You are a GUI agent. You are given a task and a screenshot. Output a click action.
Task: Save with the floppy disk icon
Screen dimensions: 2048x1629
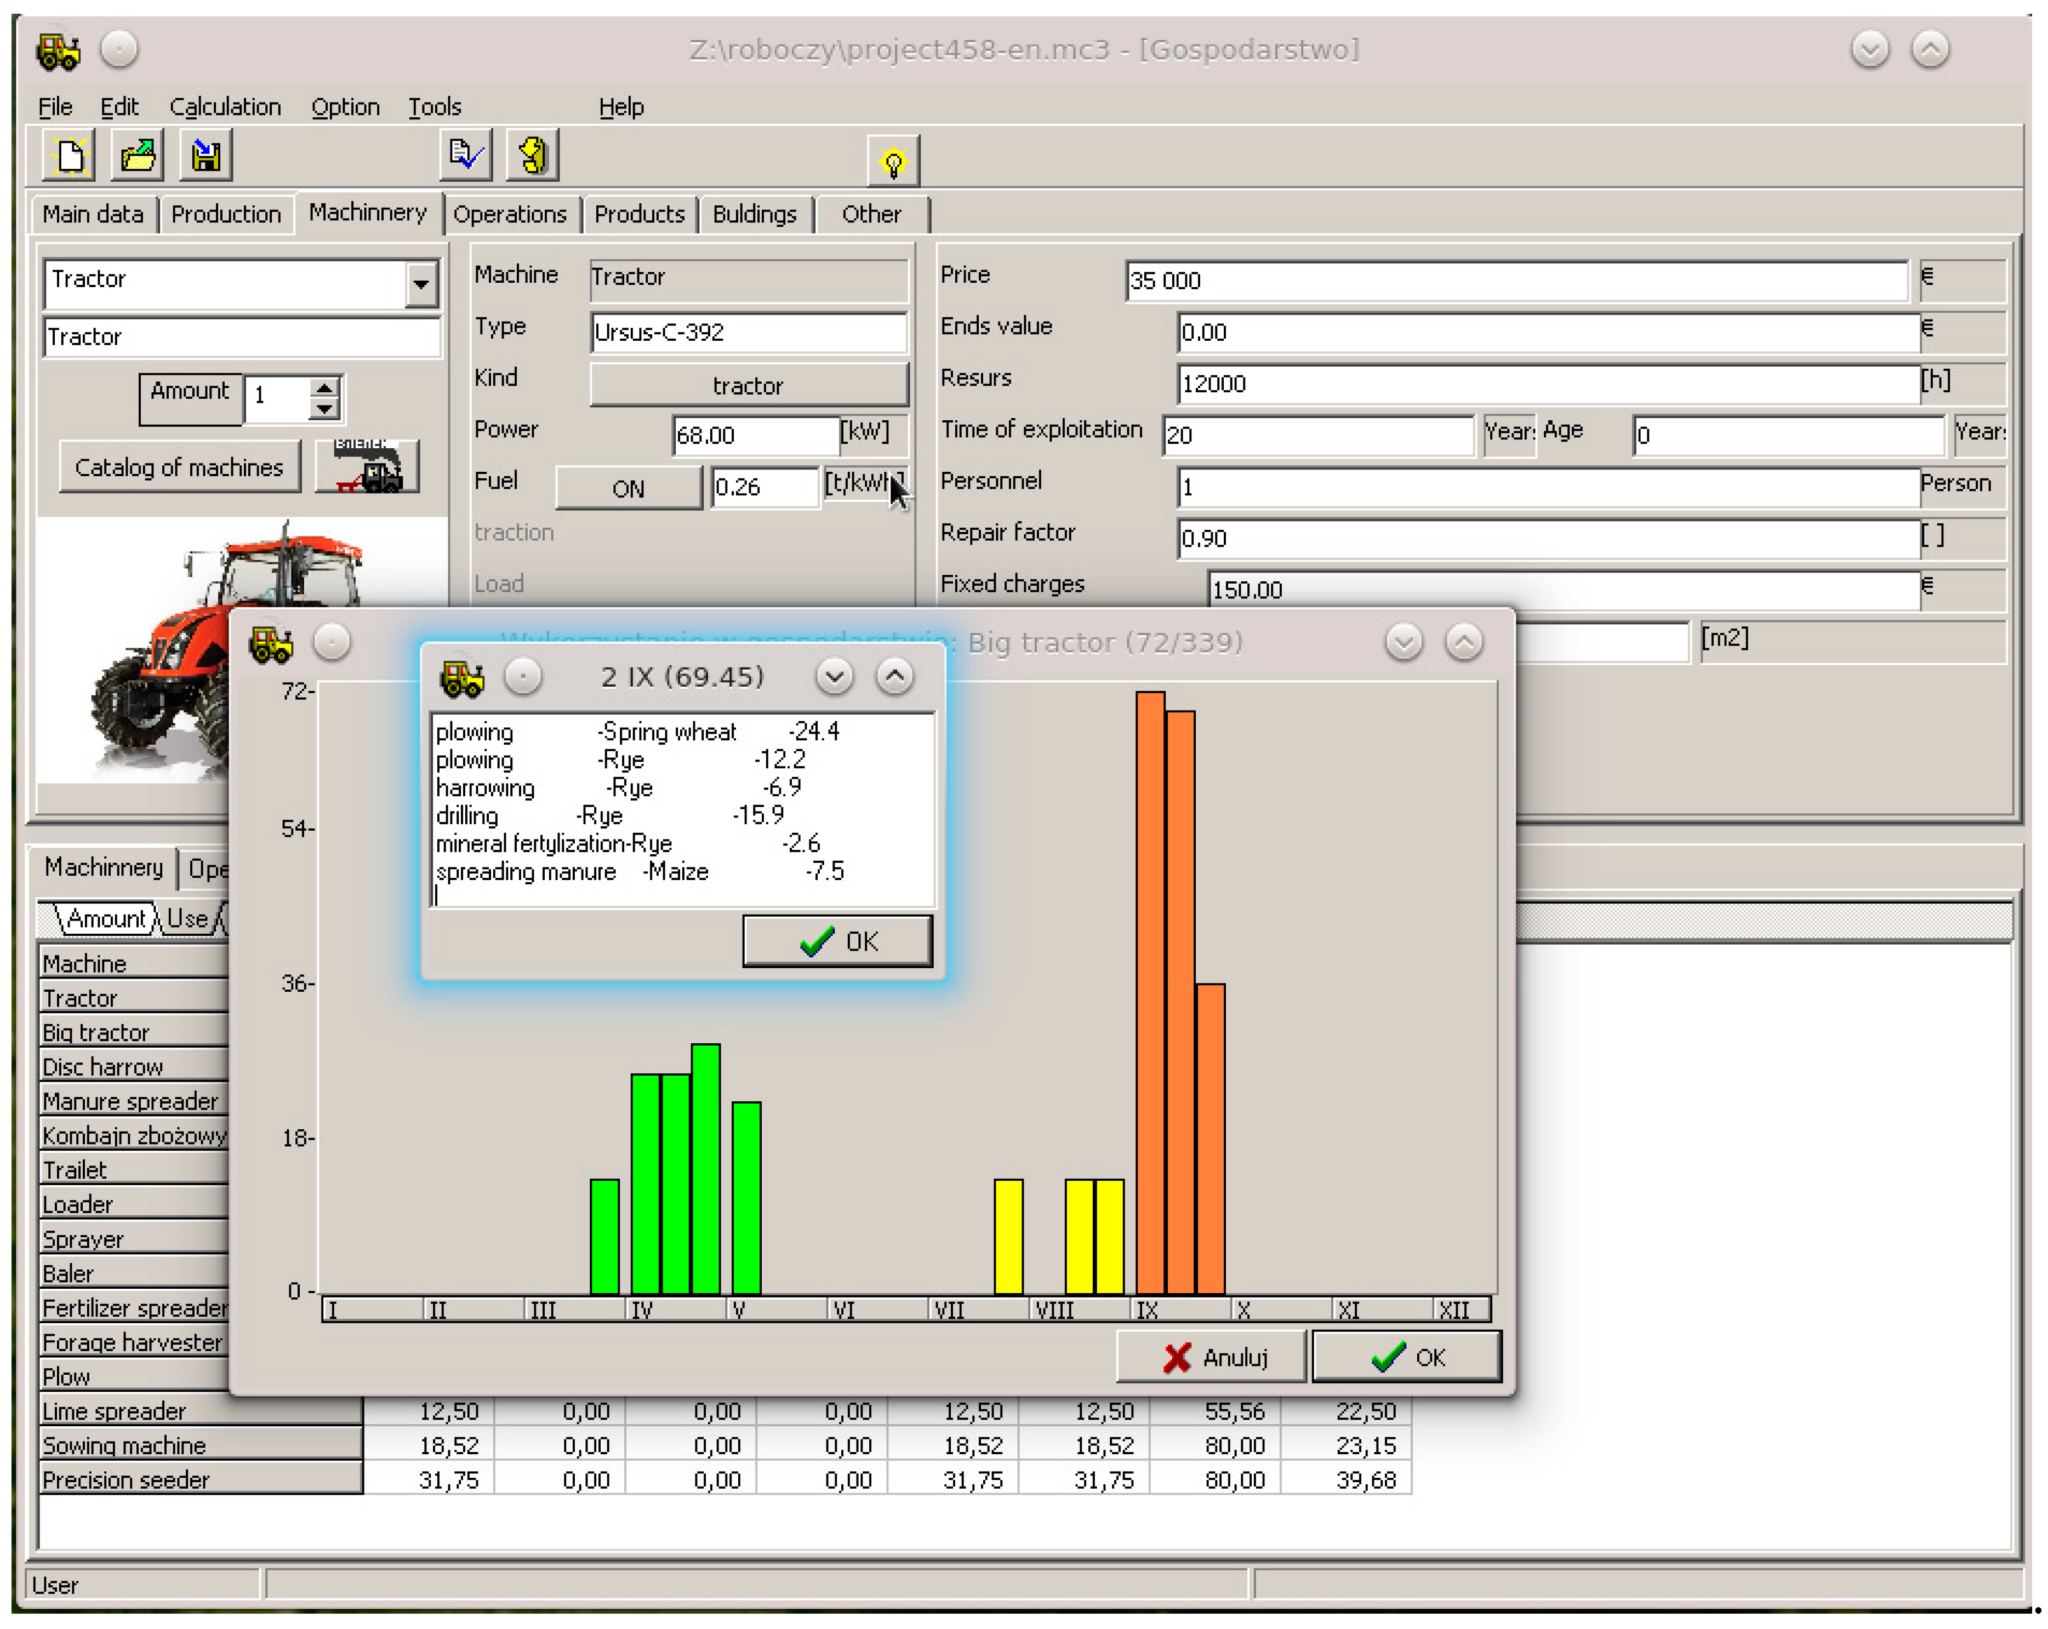click(206, 156)
